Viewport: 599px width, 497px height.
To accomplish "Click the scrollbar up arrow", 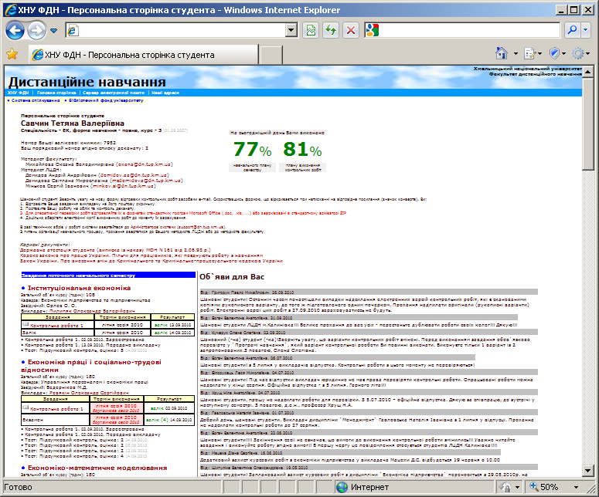I will [588, 71].
